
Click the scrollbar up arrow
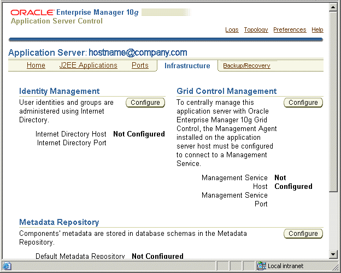(x=333, y=7)
